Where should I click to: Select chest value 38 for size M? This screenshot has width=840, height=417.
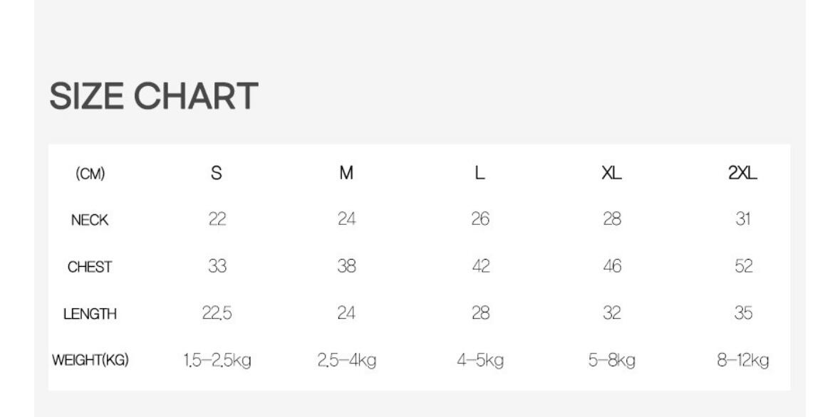click(346, 267)
